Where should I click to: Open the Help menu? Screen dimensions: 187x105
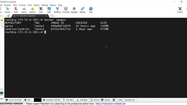(x=60, y=5)
